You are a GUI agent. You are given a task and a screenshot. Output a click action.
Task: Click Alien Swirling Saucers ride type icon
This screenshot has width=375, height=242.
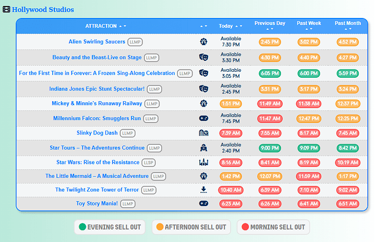[203, 42]
